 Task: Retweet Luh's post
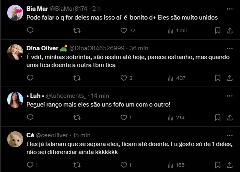[77, 118]
